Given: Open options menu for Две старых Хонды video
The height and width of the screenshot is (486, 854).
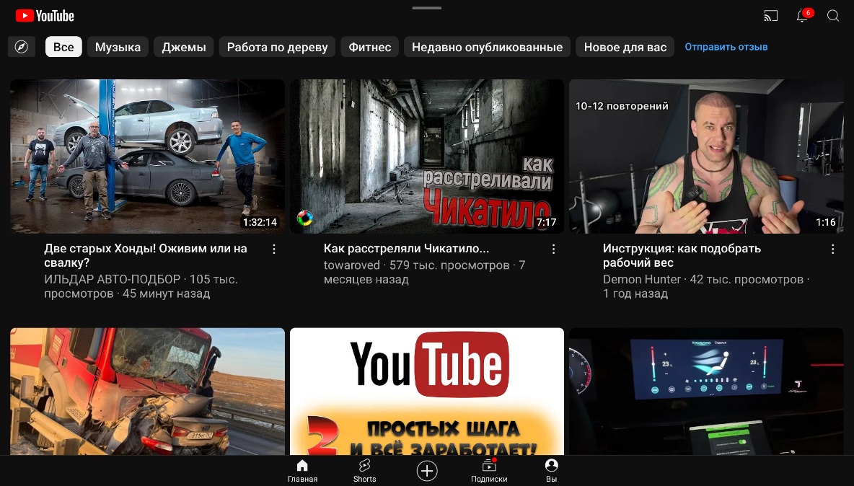Looking at the screenshot, I should [x=274, y=249].
